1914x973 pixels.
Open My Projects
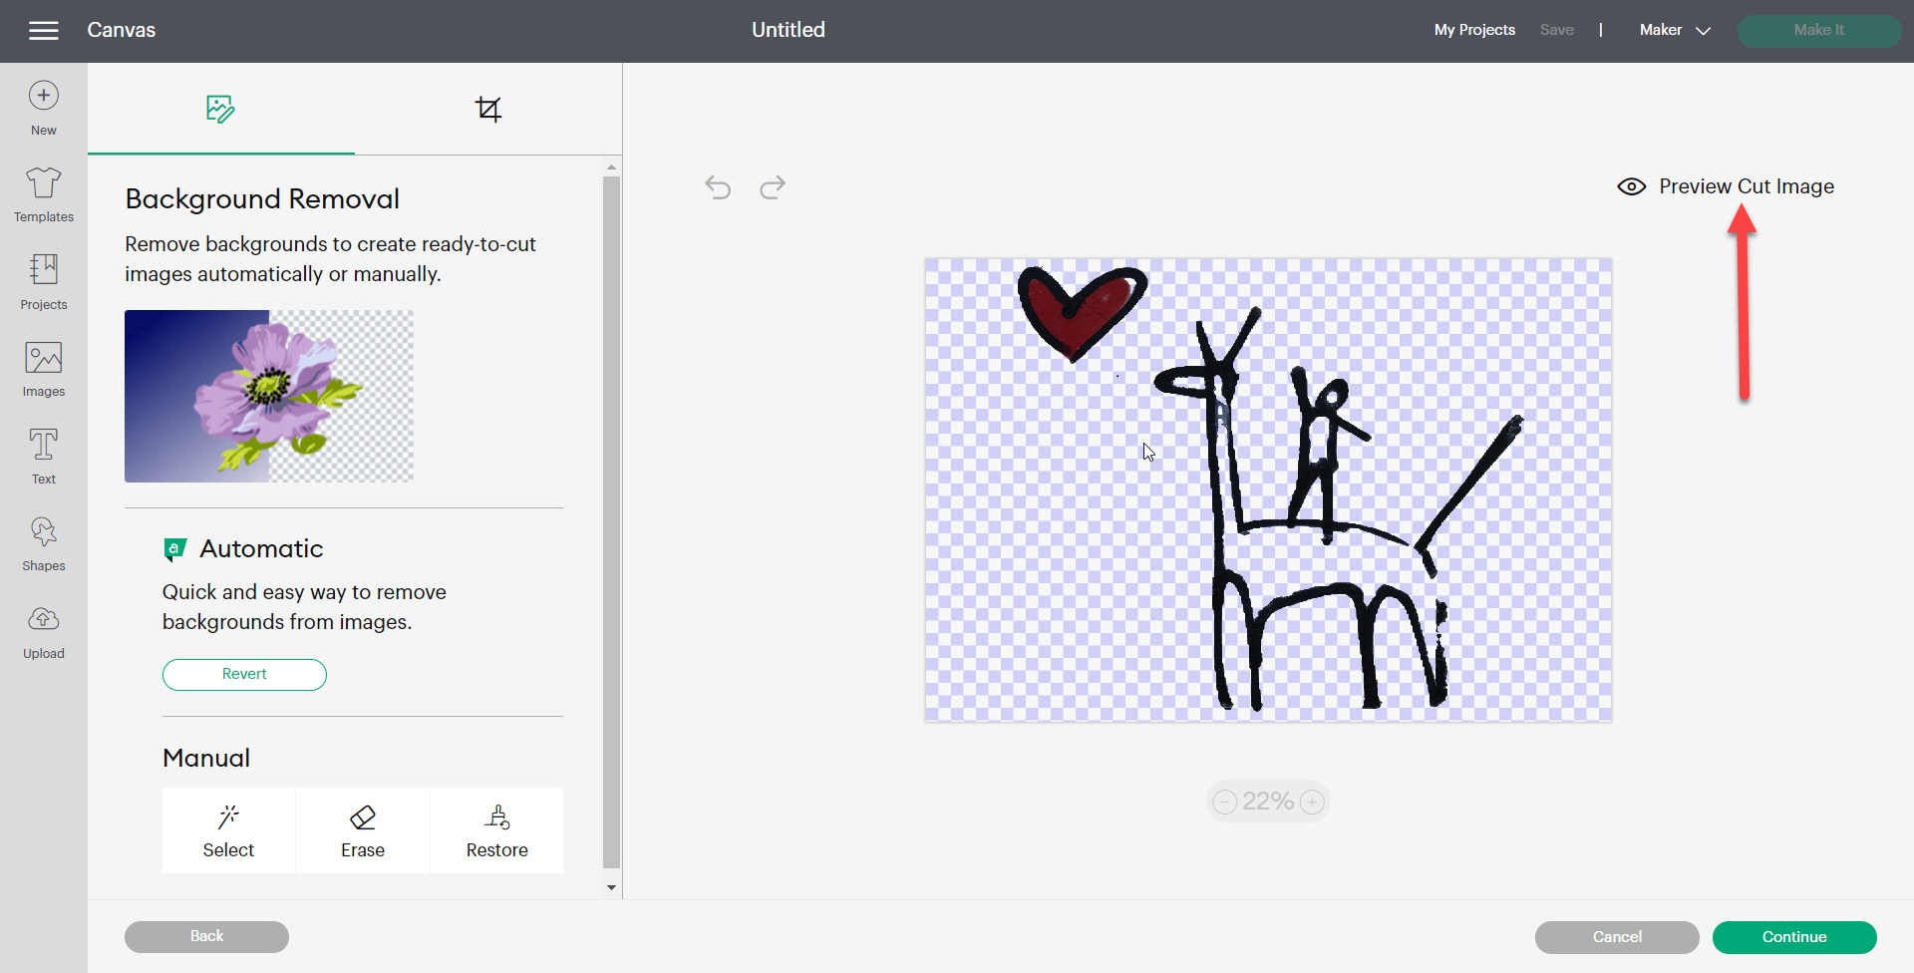(1474, 30)
